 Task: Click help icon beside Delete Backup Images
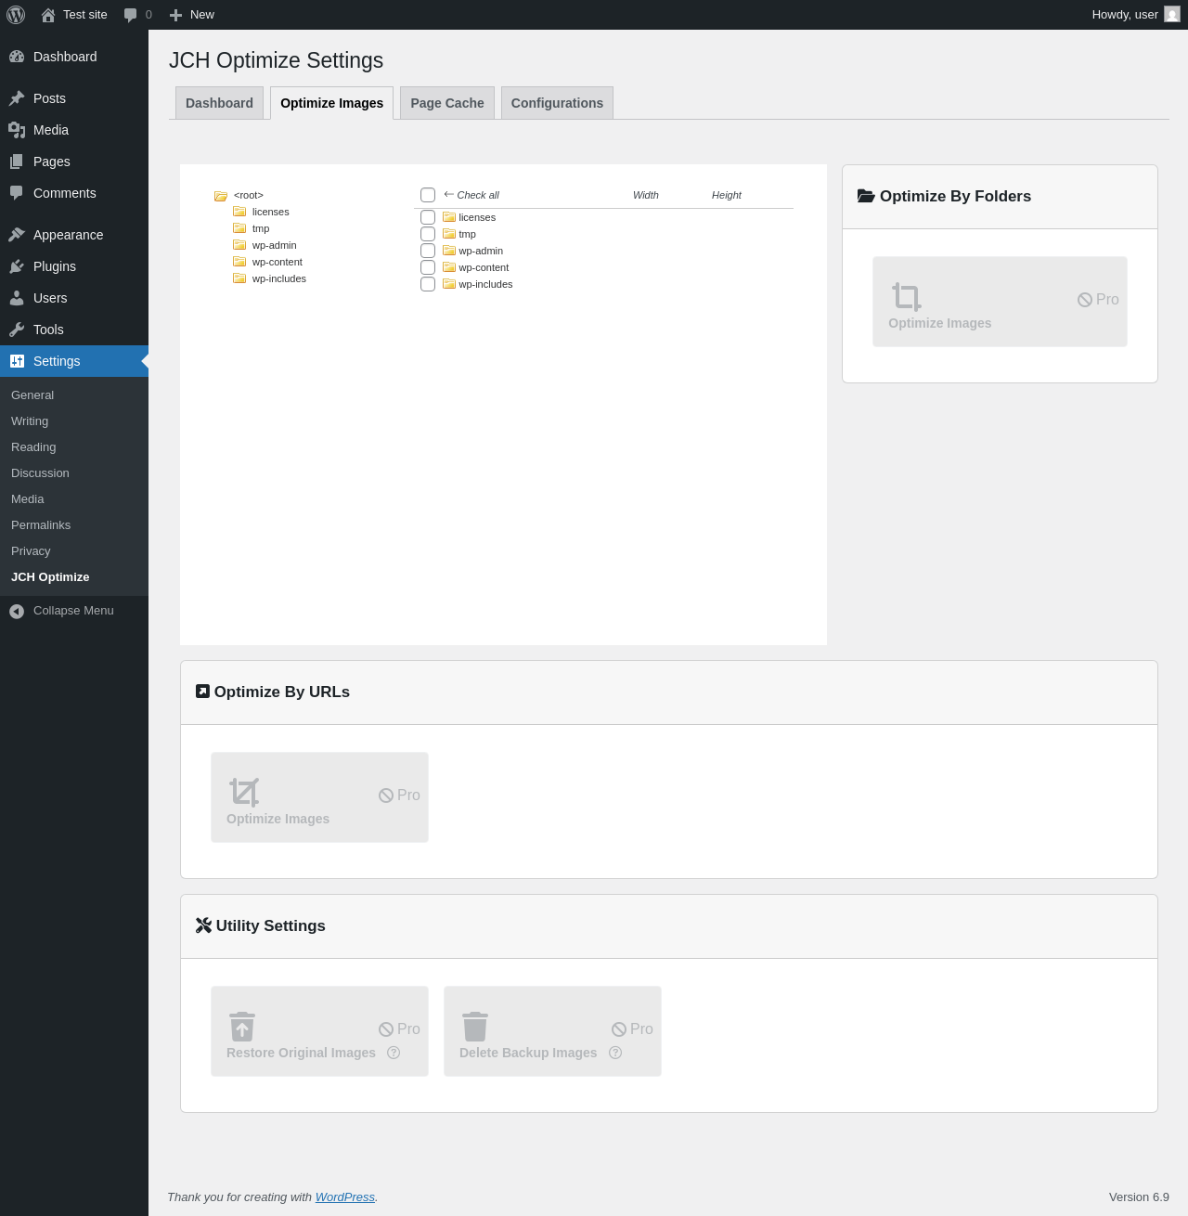click(615, 1053)
